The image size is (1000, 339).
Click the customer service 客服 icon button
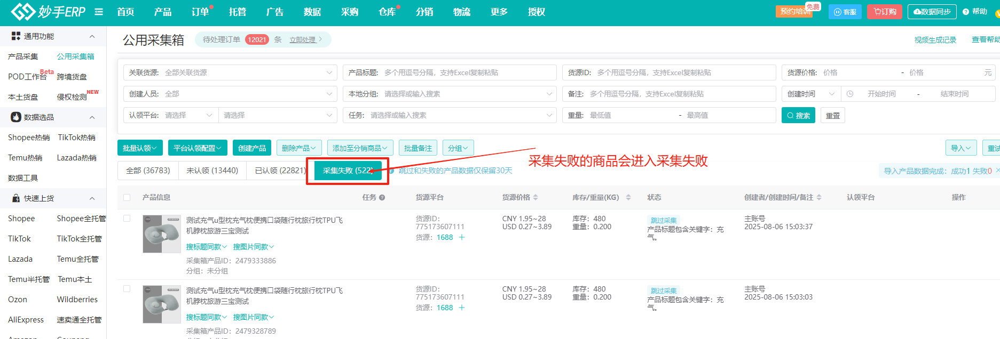[x=845, y=12]
